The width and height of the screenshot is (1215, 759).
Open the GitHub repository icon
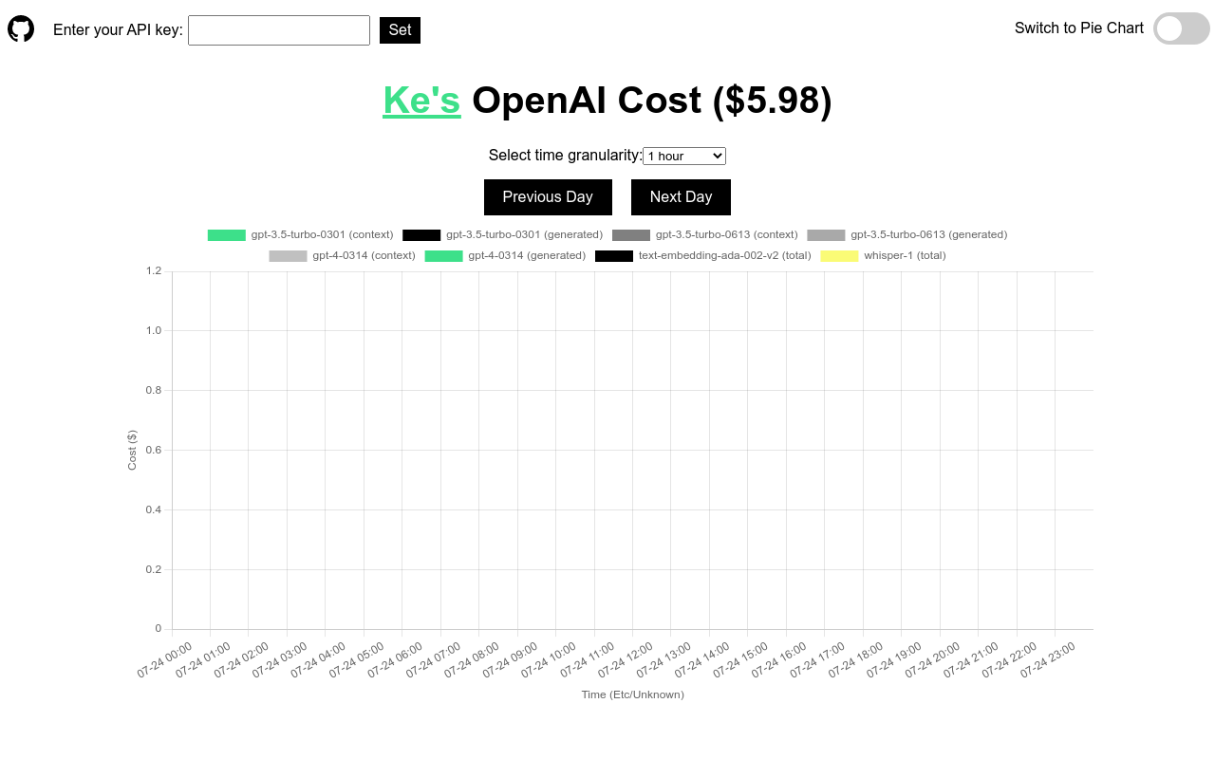pyautogui.click(x=21, y=28)
